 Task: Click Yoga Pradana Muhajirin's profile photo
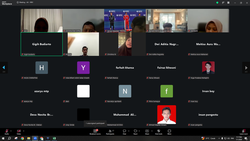[x=208, y=68]
